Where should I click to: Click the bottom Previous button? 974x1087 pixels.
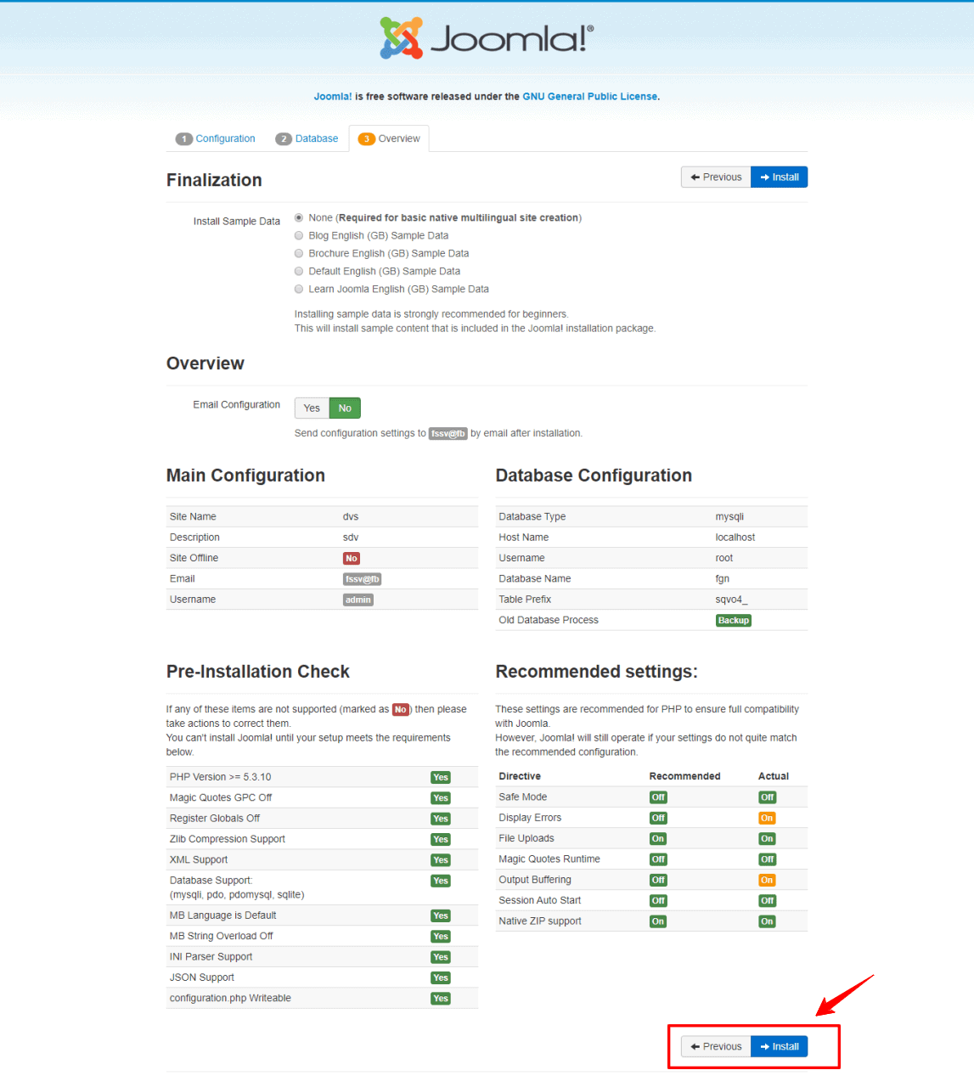(x=716, y=1047)
